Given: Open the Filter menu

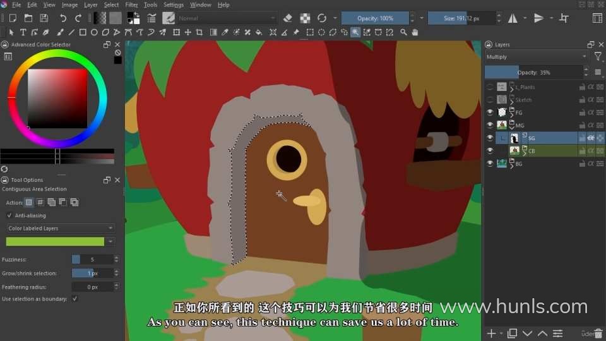Looking at the screenshot, I should point(131,4).
